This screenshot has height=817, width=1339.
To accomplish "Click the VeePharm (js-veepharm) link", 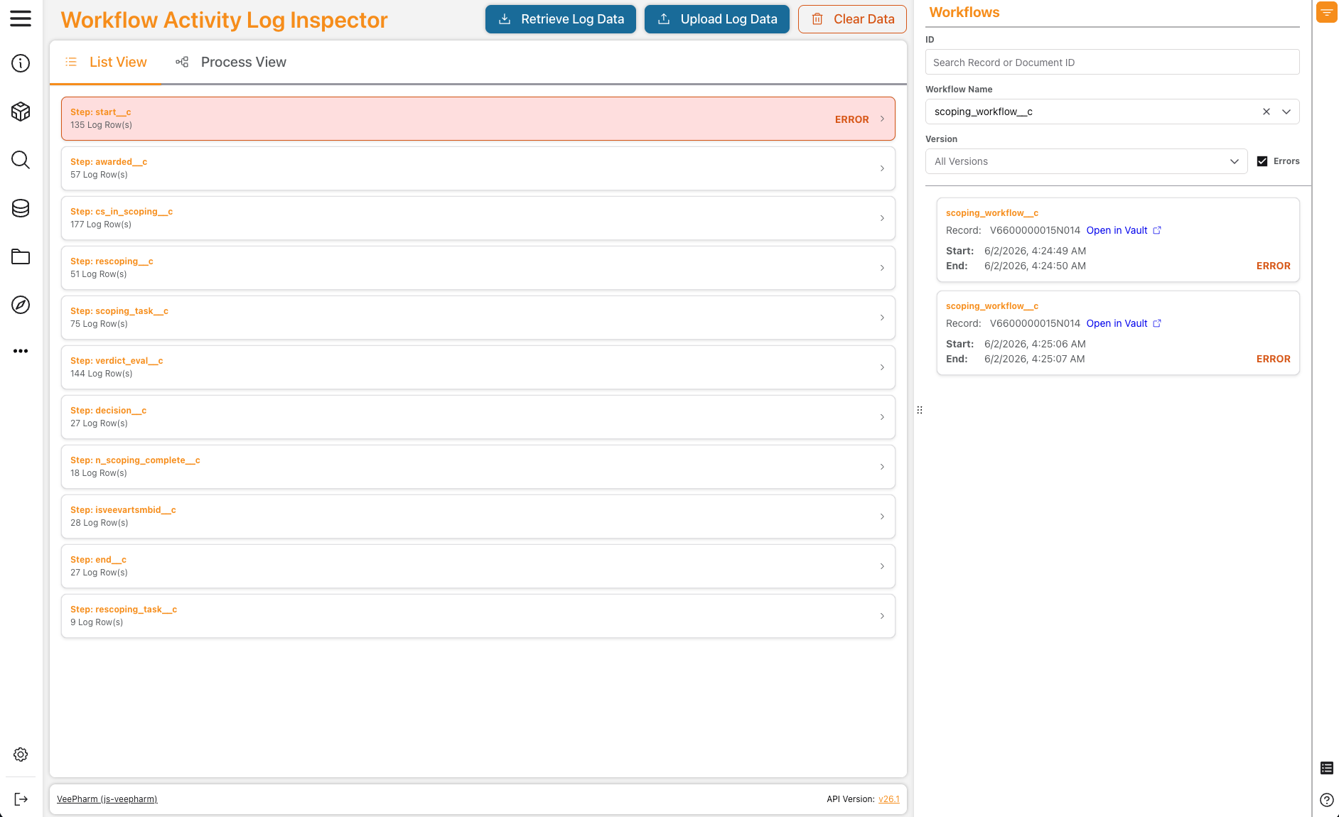I will (107, 799).
